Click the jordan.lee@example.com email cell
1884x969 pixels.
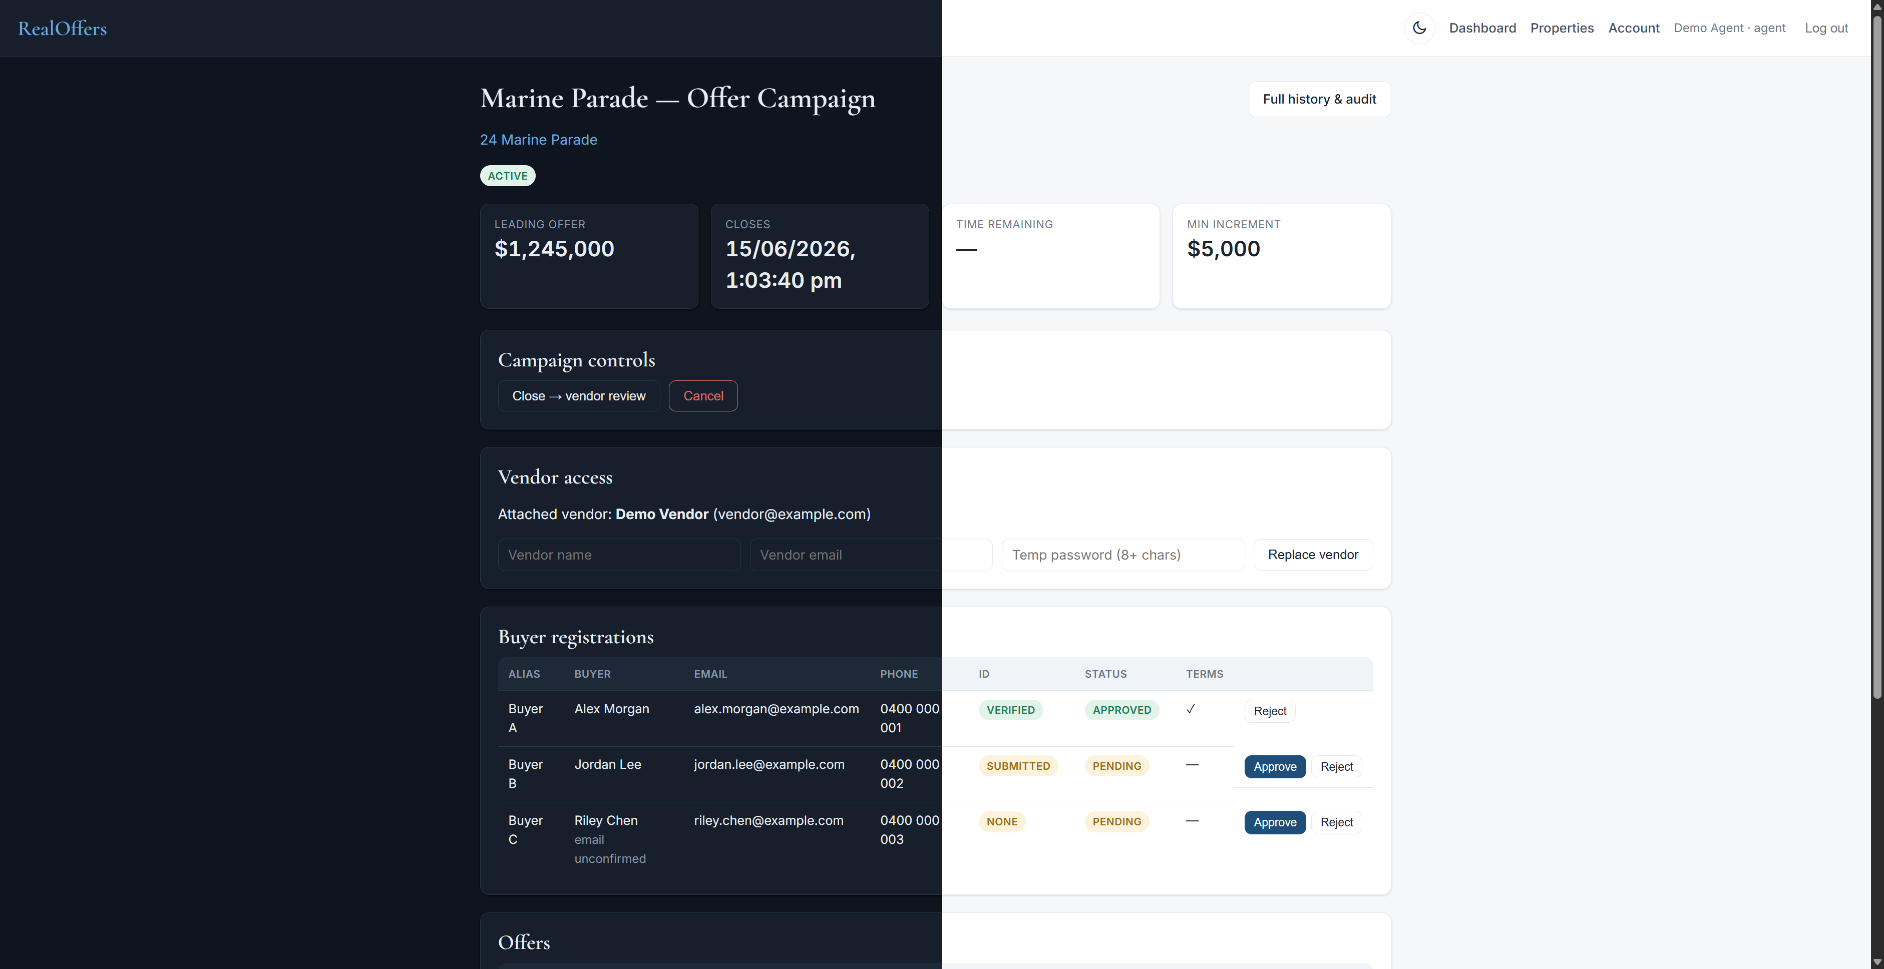769,764
